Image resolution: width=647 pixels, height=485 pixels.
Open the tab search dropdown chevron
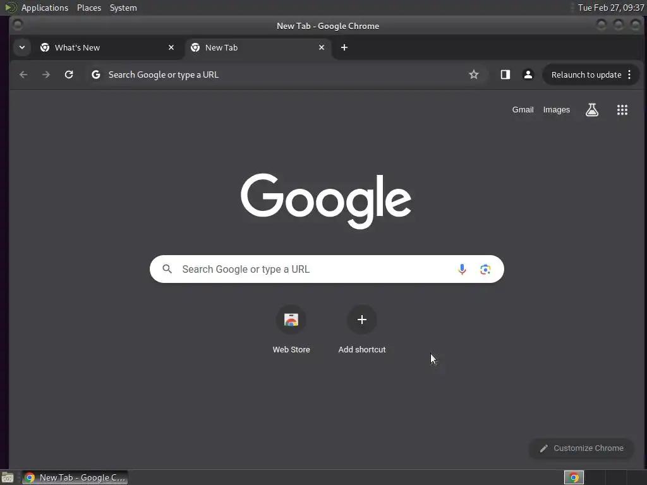(22, 47)
